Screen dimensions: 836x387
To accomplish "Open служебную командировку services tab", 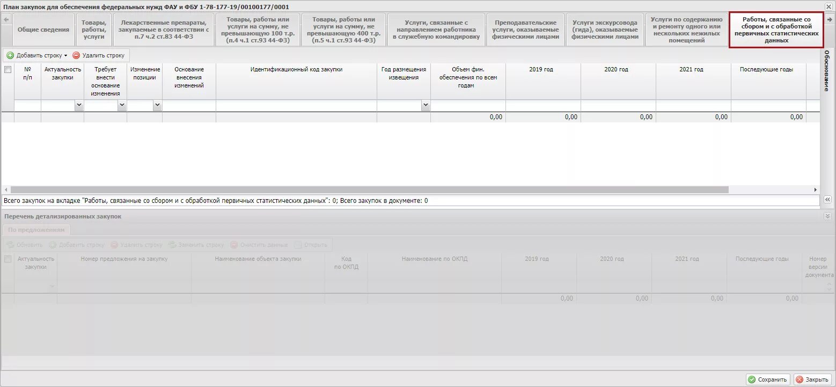I will [x=436, y=30].
